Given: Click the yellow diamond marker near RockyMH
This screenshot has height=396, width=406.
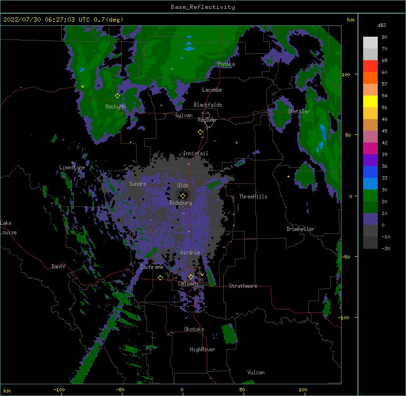Looking at the screenshot, I should tap(118, 96).
